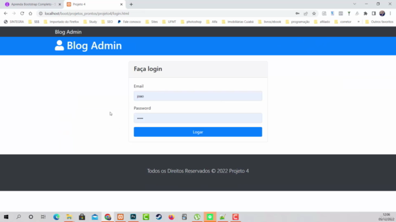Open the UFMT bookmarks folder
The height and width of the screenshot is (222, 396).
click(169, 22)
